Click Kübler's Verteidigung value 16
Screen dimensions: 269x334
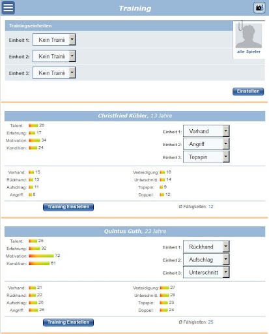[169, 172]
